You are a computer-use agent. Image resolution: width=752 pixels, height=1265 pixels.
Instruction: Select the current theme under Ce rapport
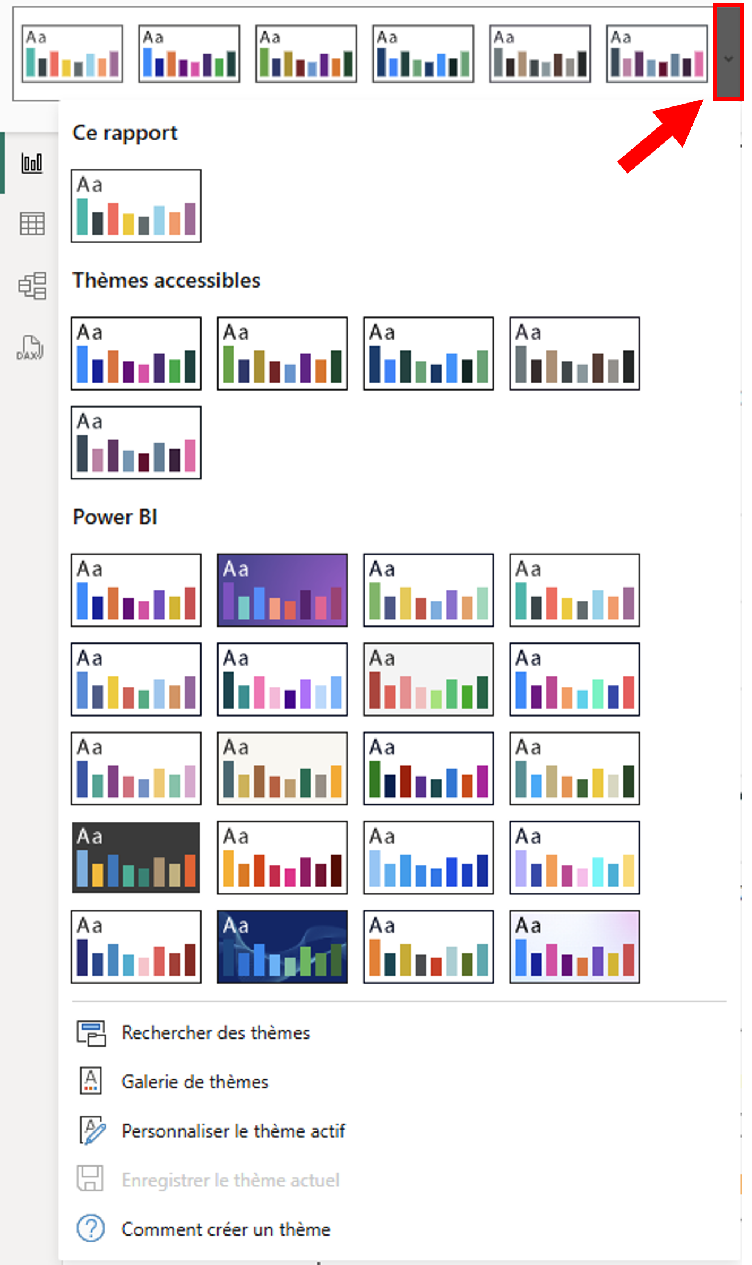pos(136,206)
